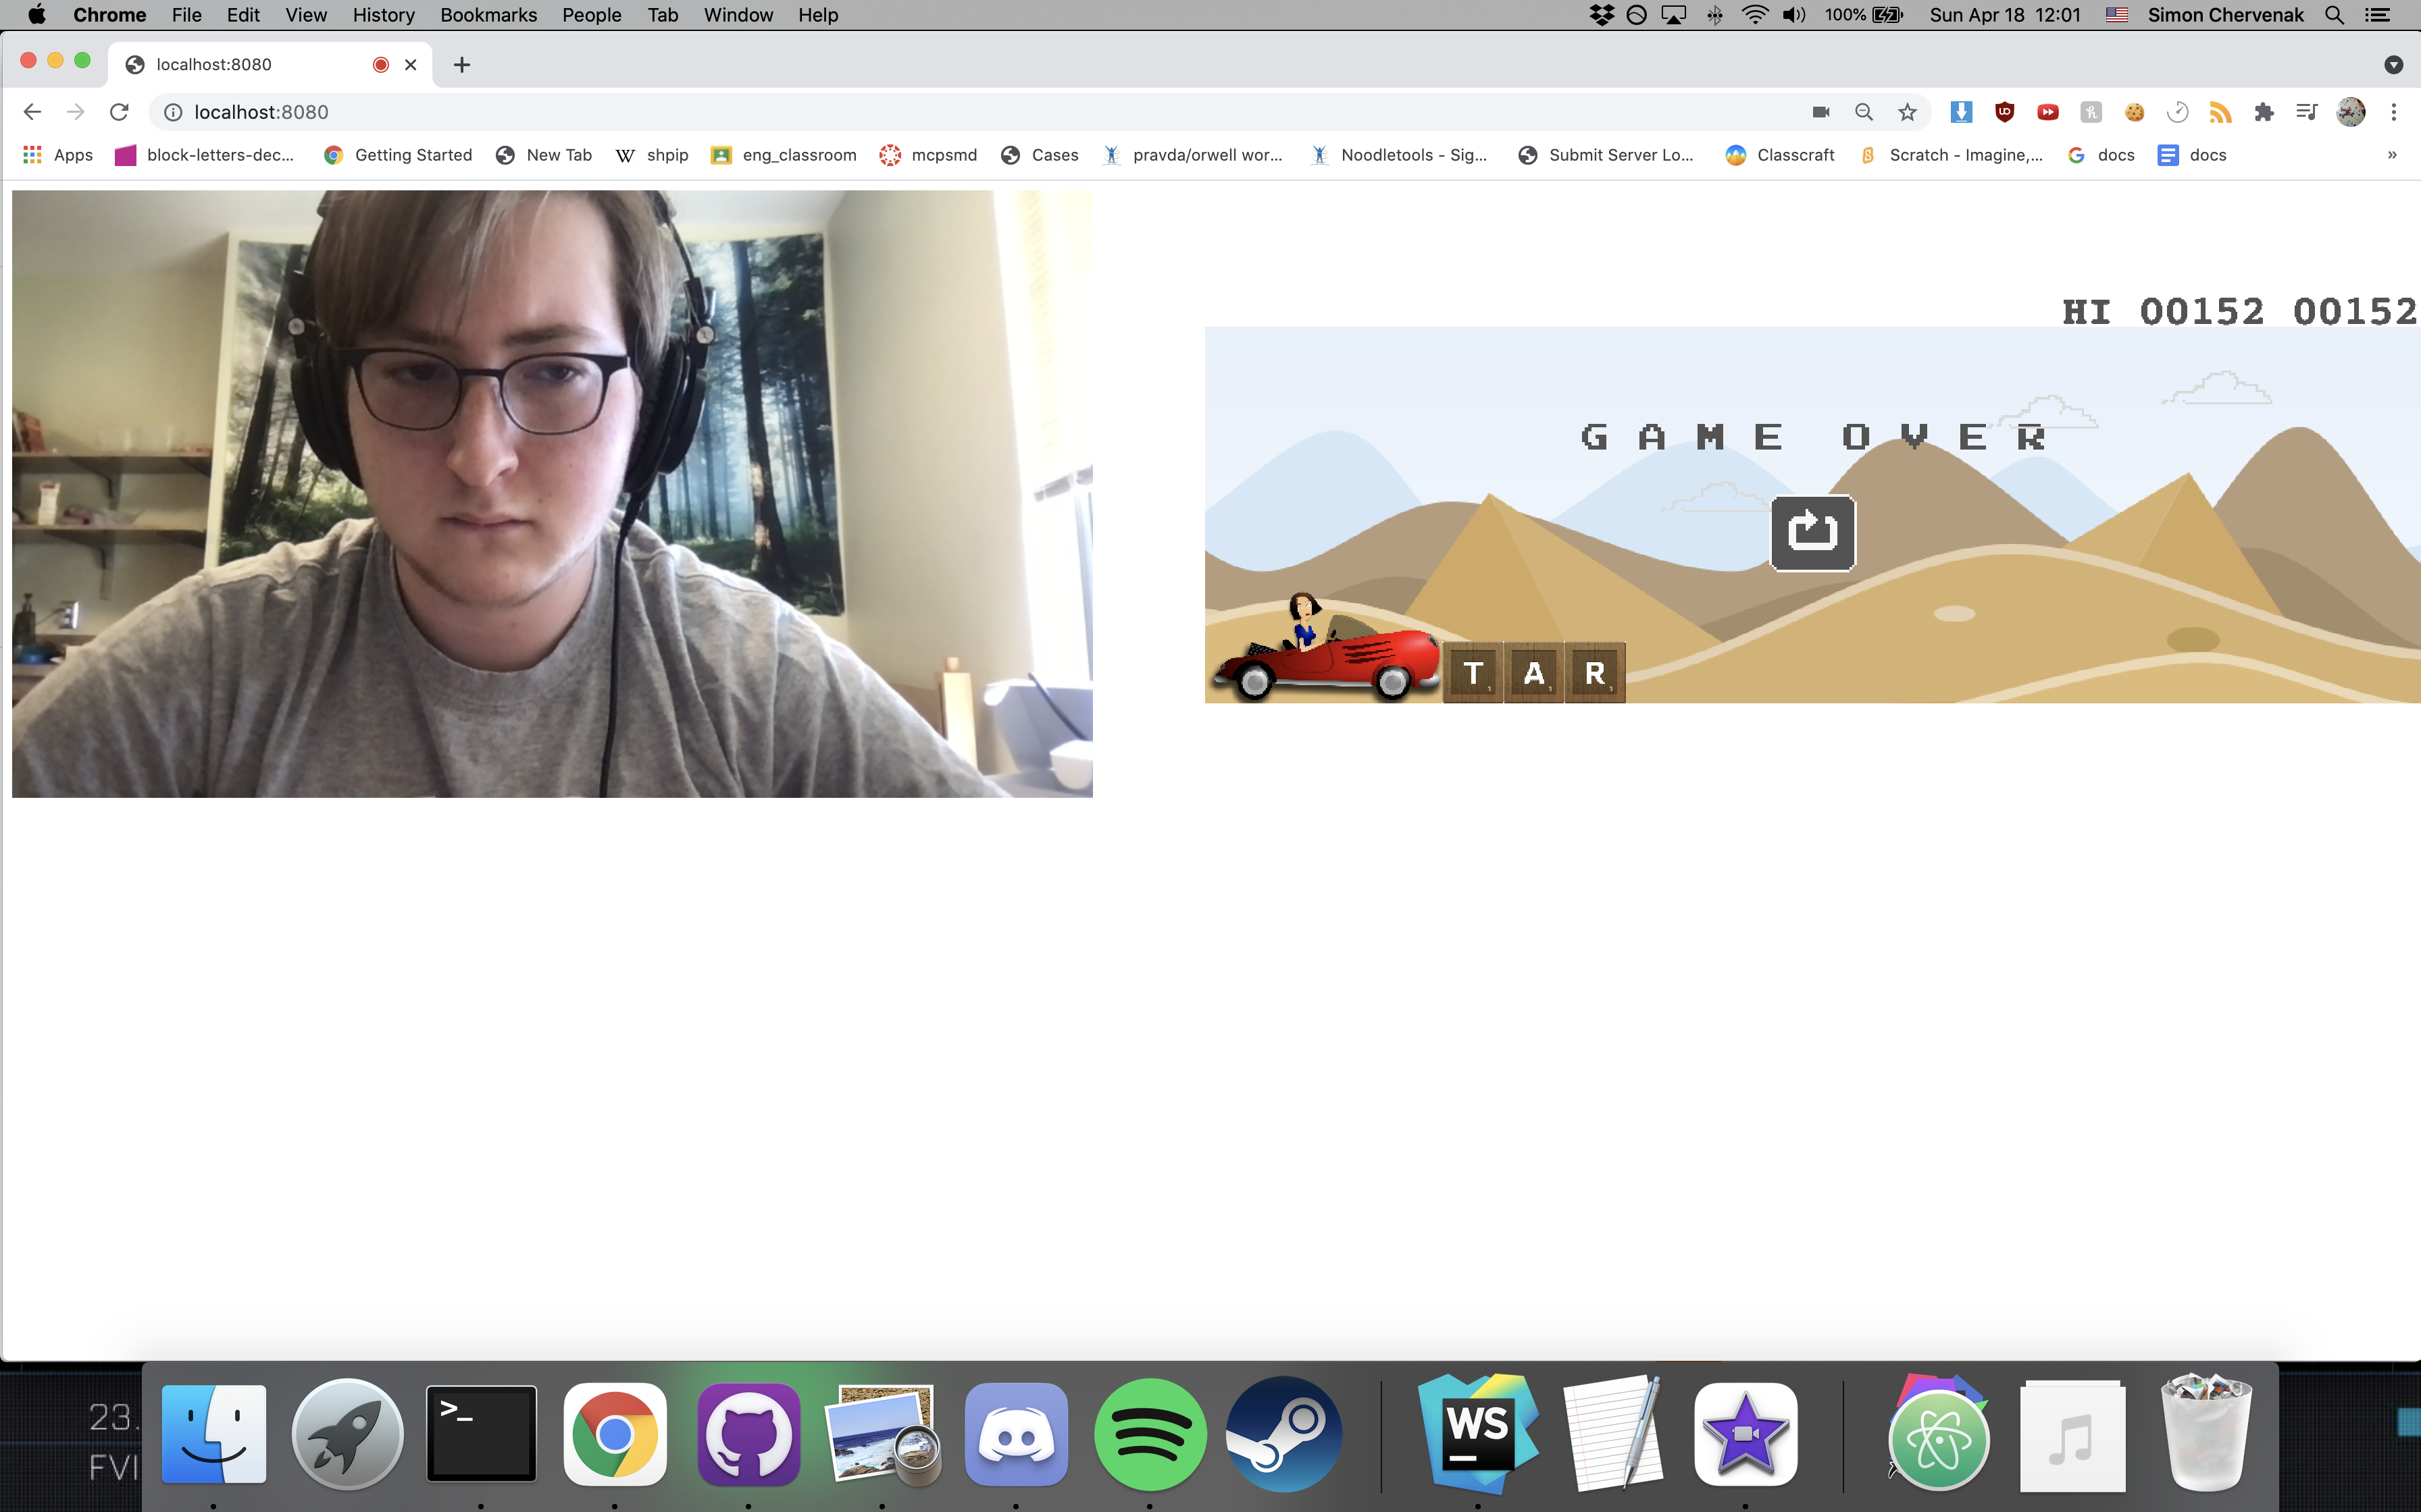Open the tab search dropdown arrow
The width and height of the screenshot is (2421, 1512).
click(2393, 65)
